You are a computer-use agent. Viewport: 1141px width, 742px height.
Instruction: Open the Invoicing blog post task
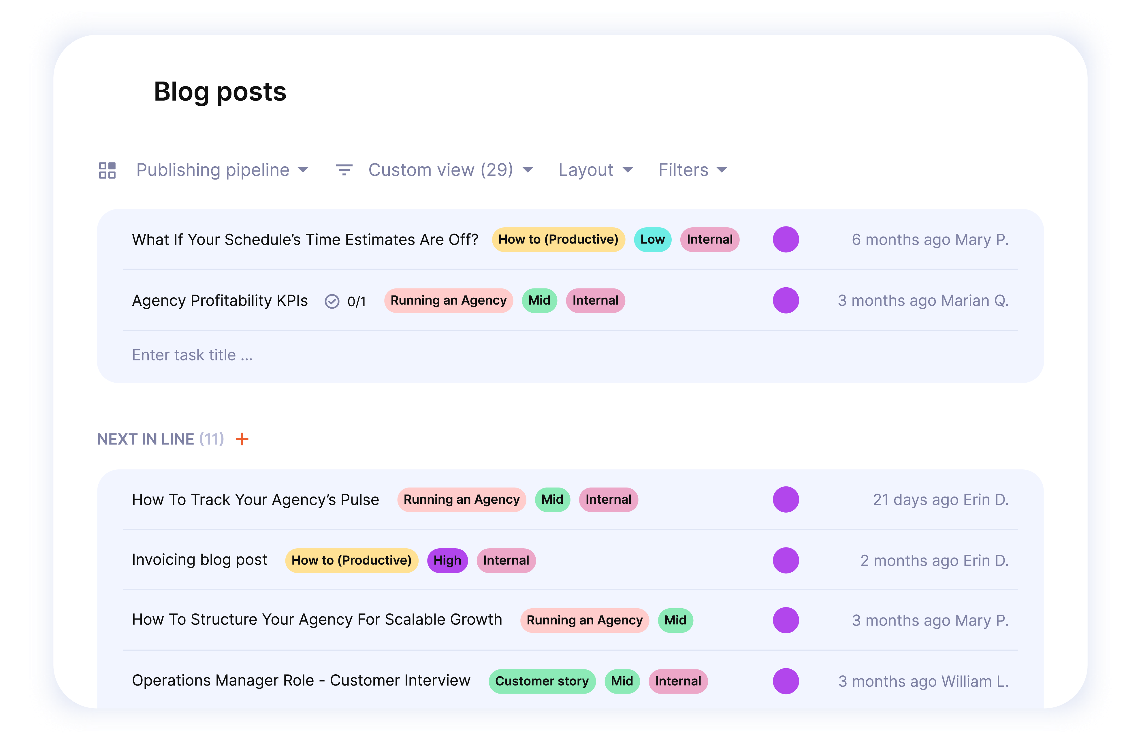[199, 560]
